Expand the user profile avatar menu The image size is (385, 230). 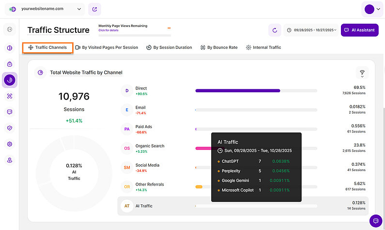click(x=372, y=9)
